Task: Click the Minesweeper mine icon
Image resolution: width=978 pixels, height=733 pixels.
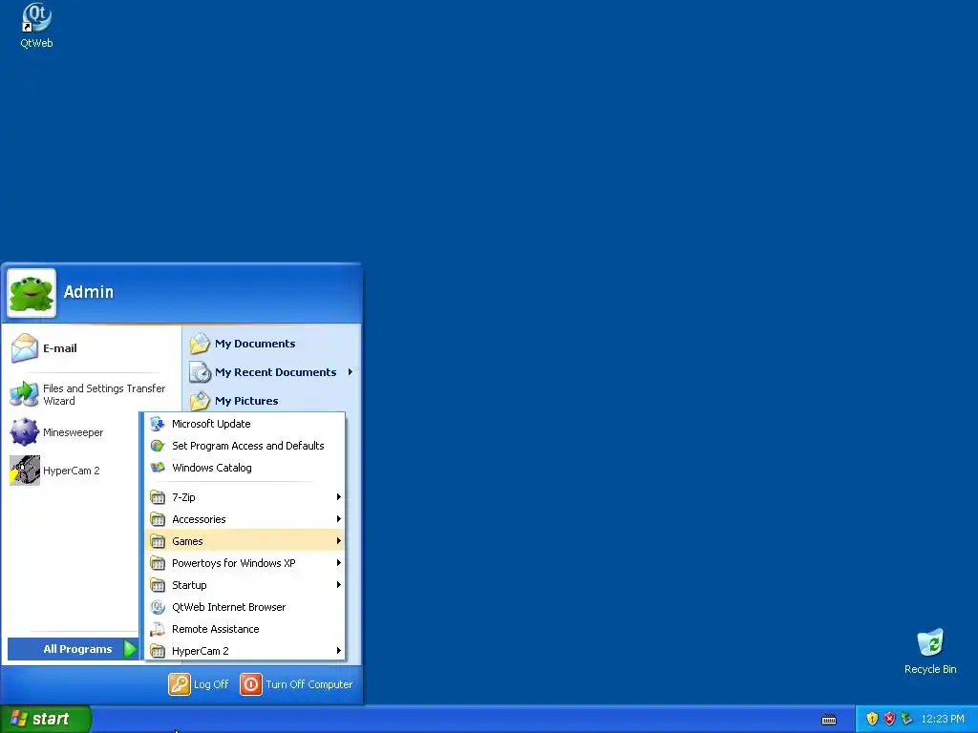Action: click(25, 432)
